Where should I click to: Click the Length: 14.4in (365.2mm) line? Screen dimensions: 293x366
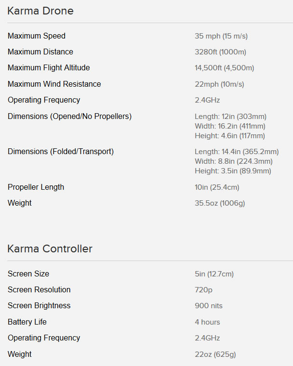pyautogui.click(x=237, y=152)
